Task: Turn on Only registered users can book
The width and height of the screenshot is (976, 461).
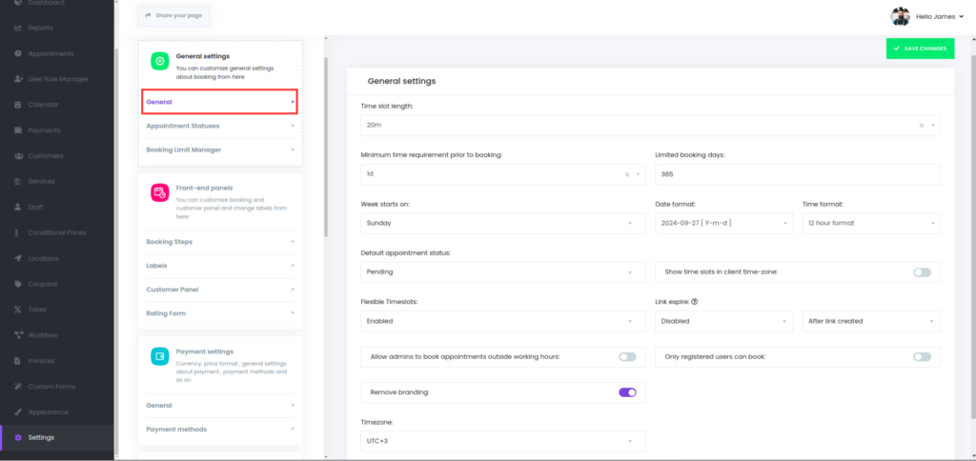Action: click(922, 356)
